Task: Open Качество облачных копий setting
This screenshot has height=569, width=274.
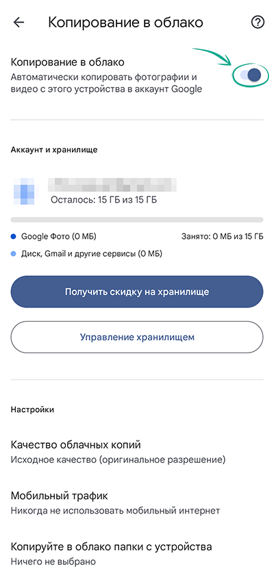Action: (x=137, y=452)
